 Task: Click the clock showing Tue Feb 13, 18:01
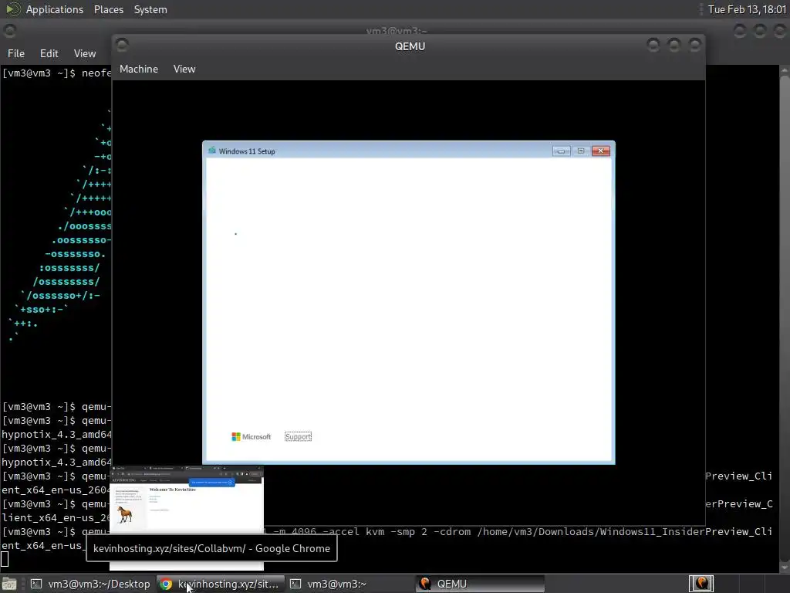(x=747, y=9)
